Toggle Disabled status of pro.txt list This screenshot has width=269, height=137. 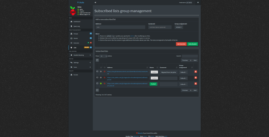pos(154,78)
